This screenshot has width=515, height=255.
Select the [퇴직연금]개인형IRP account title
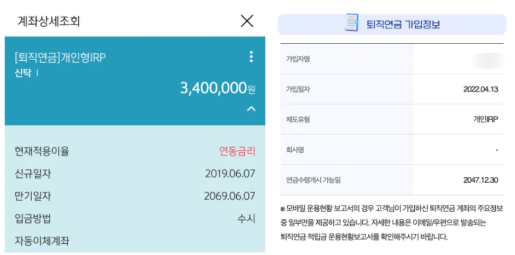60,57
